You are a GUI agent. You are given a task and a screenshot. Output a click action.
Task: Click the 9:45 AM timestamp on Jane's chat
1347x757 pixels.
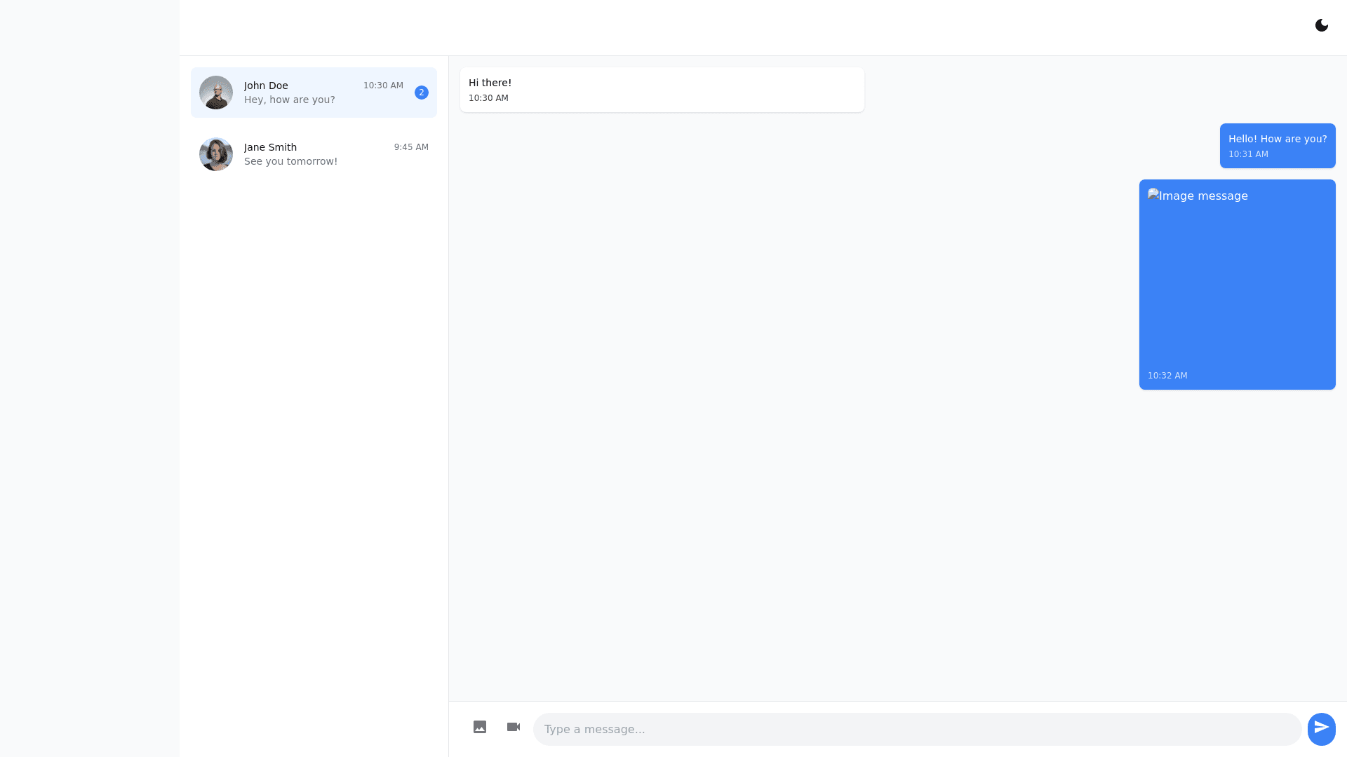[x=411, y=147]
